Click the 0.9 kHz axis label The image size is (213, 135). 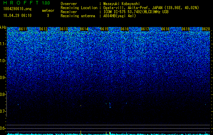tap(3, 78)
